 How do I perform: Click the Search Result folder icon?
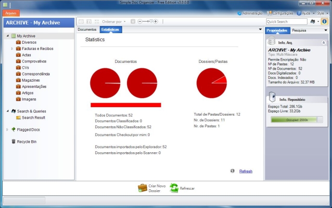coord(18,118)
